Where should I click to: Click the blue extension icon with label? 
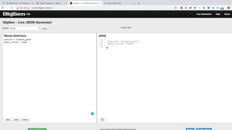tap(222, 8)
